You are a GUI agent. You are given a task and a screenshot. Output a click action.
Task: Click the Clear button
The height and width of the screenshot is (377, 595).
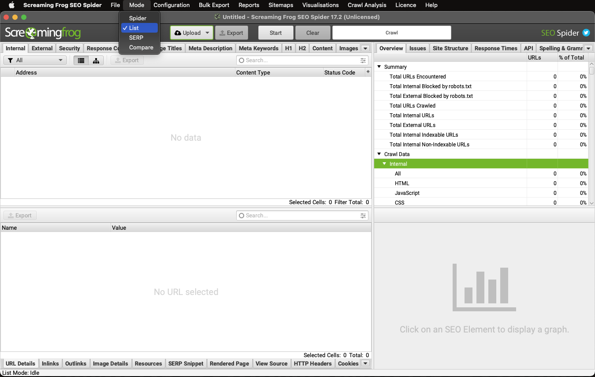(x=313, y=33)
